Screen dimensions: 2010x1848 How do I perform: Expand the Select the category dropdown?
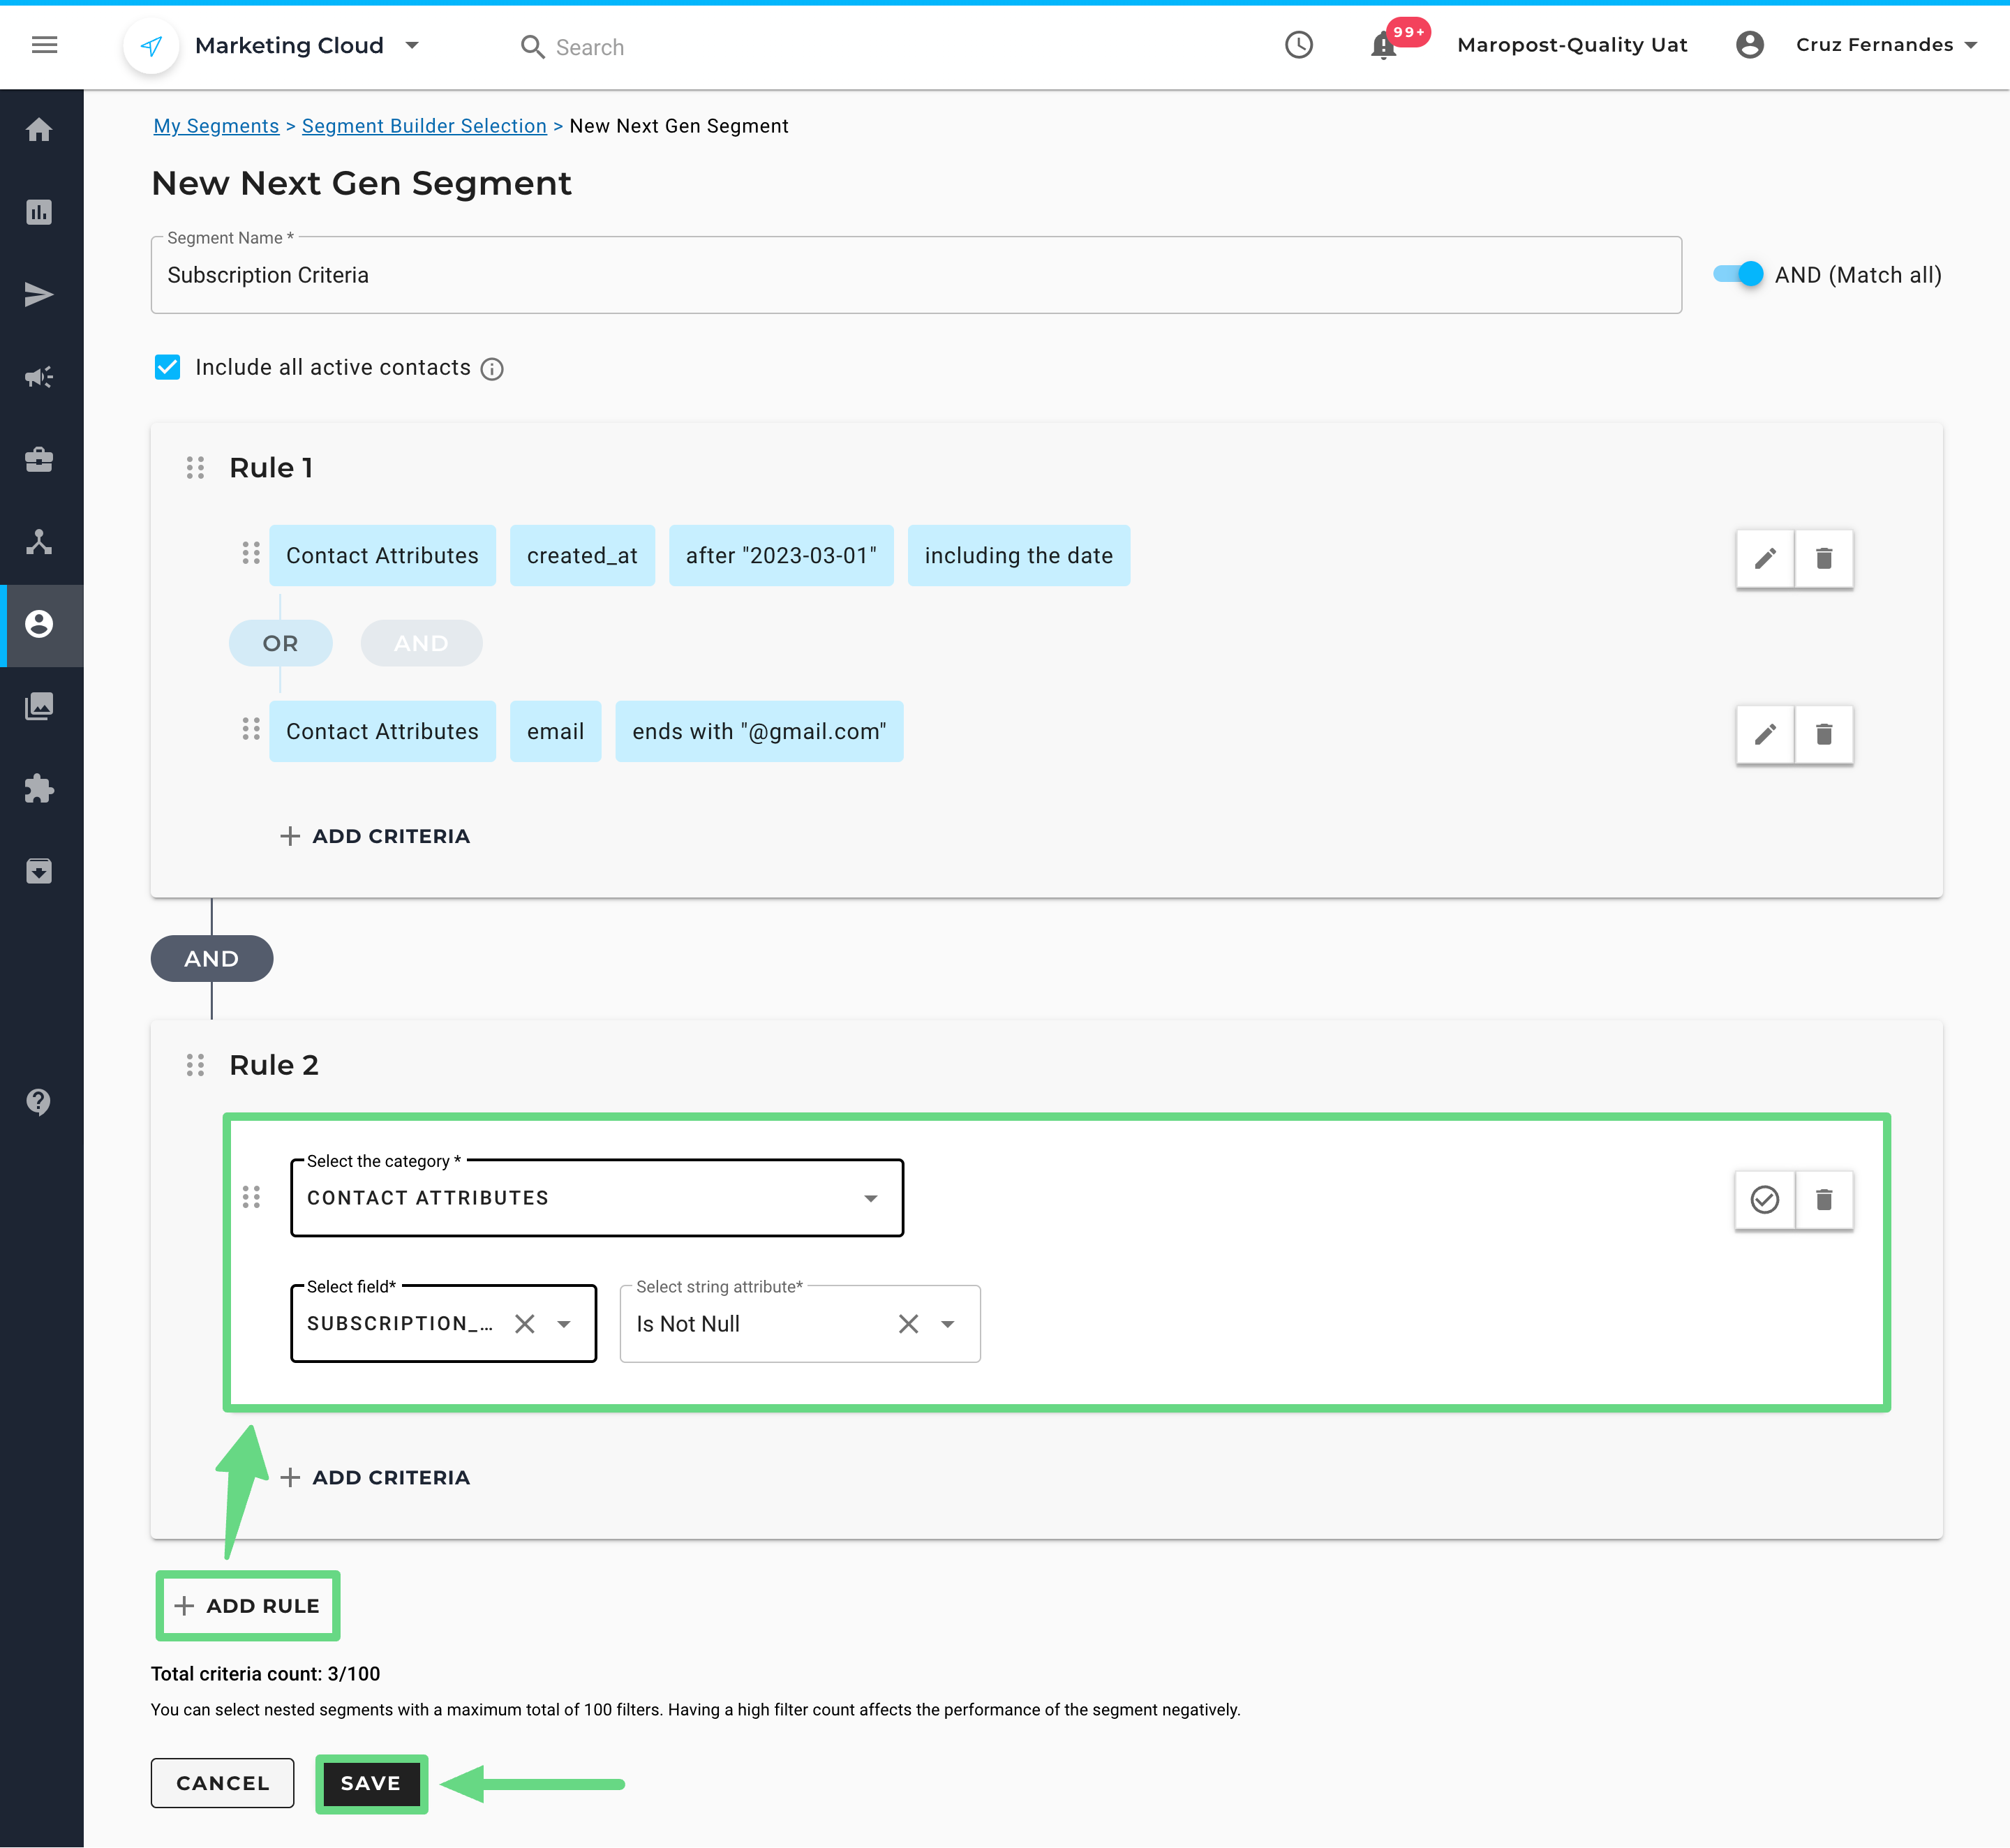[x=870, y=1198]
